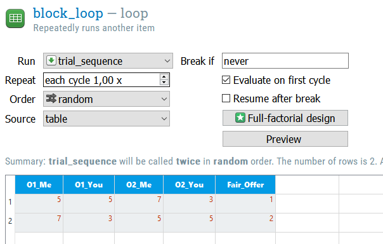
Task: Click the Full-factorial design button
Action: pos(285,118)
